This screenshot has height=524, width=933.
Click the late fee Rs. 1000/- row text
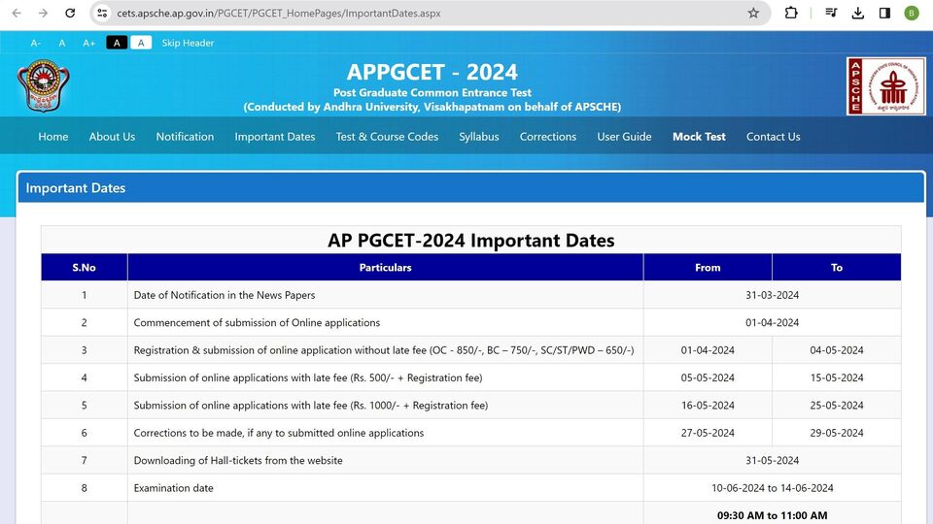pos(311,406)
